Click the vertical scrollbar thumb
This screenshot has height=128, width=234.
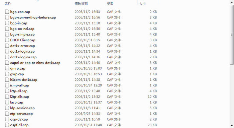click(x=232, y=35)
